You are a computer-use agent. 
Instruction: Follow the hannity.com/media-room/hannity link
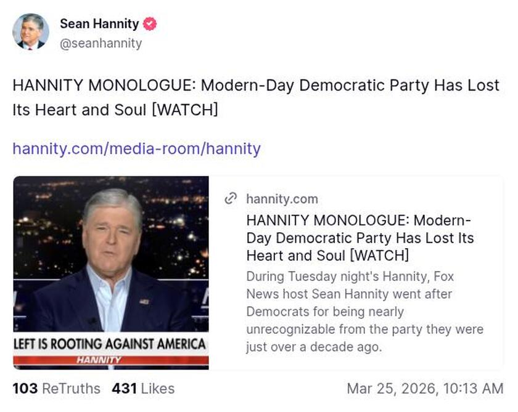click(x=136, y=148)
